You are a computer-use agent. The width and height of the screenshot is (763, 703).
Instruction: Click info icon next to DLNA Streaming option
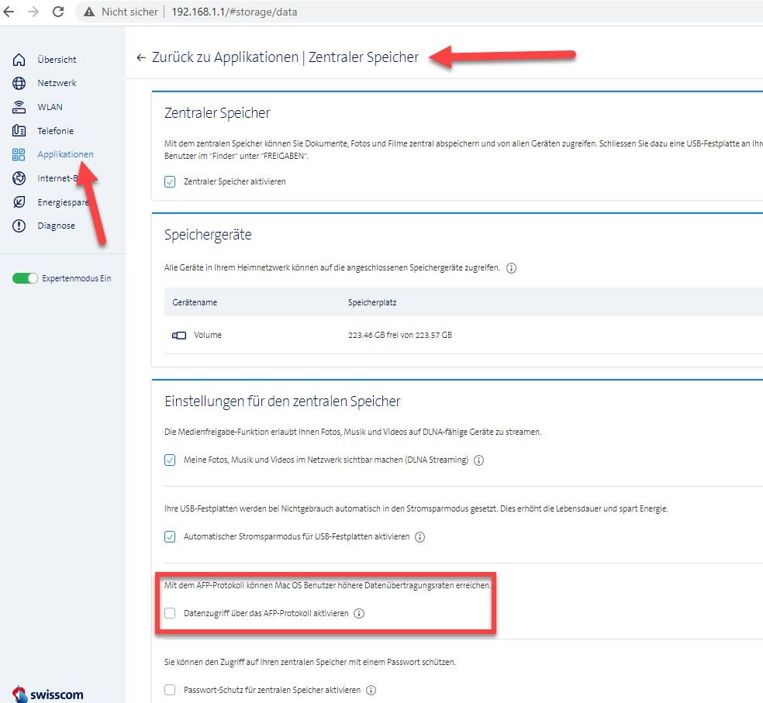(479, 460)
